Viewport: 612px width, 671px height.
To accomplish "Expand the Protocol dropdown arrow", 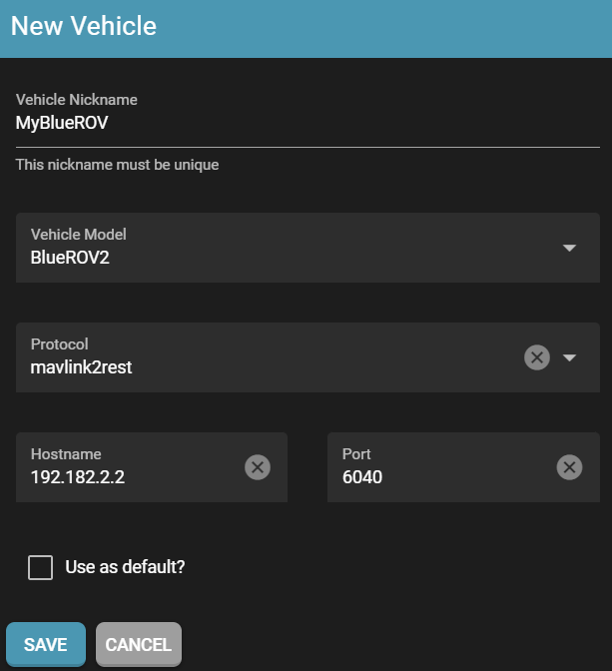I will [570, 357].
